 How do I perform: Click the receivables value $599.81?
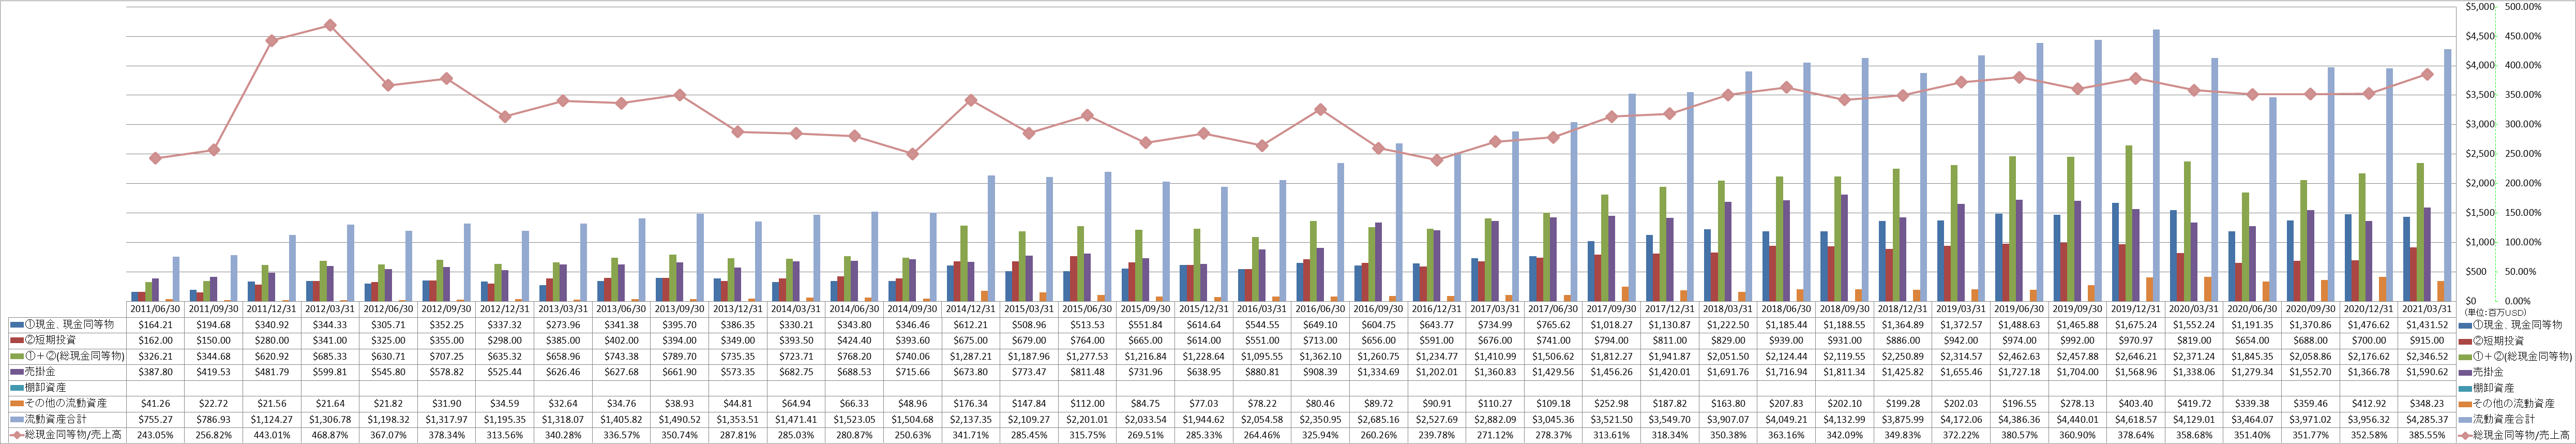click(x=330, y=373)
